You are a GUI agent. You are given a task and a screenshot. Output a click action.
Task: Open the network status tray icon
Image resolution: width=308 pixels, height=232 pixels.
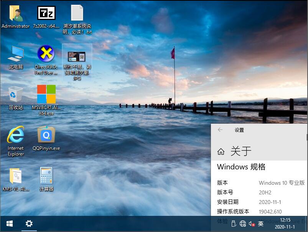tap(242, 224)
